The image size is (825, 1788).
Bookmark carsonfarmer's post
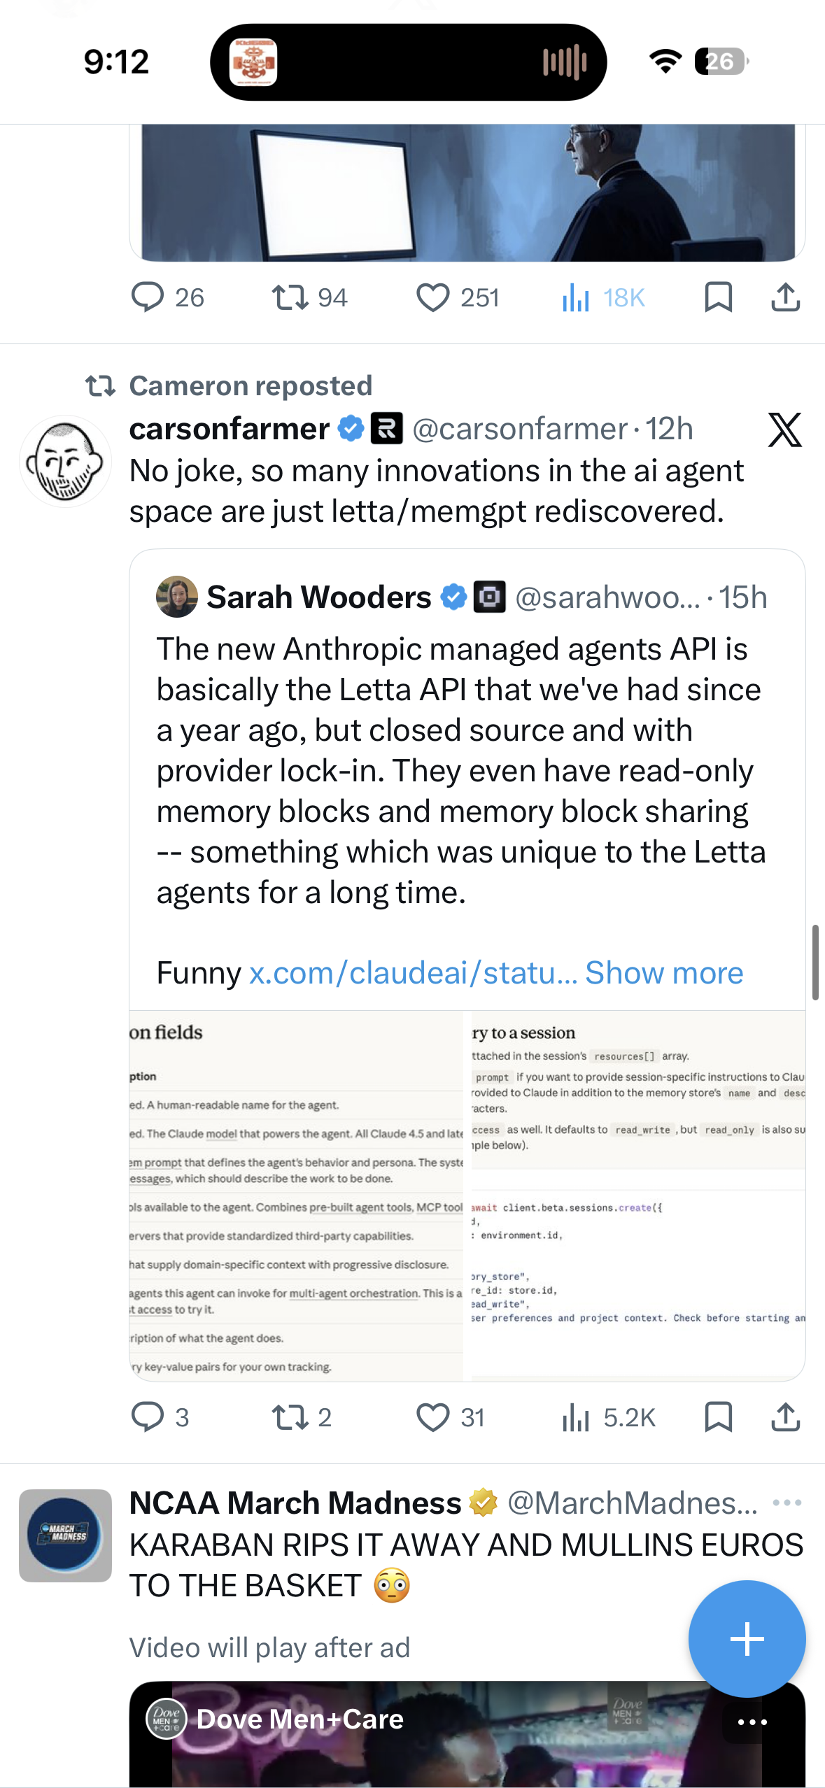(718, 1417)
